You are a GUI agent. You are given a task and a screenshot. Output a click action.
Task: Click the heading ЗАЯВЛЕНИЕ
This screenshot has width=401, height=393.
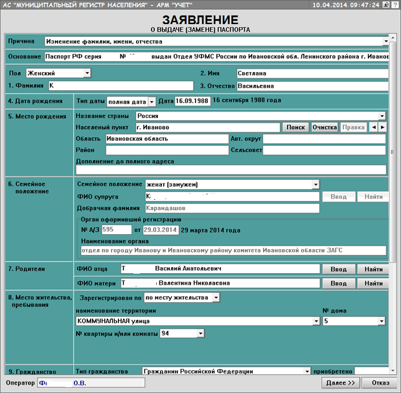tap(200, 19)
